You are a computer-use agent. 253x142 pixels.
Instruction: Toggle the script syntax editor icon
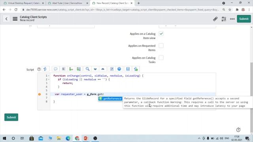[x=45, y=69]
